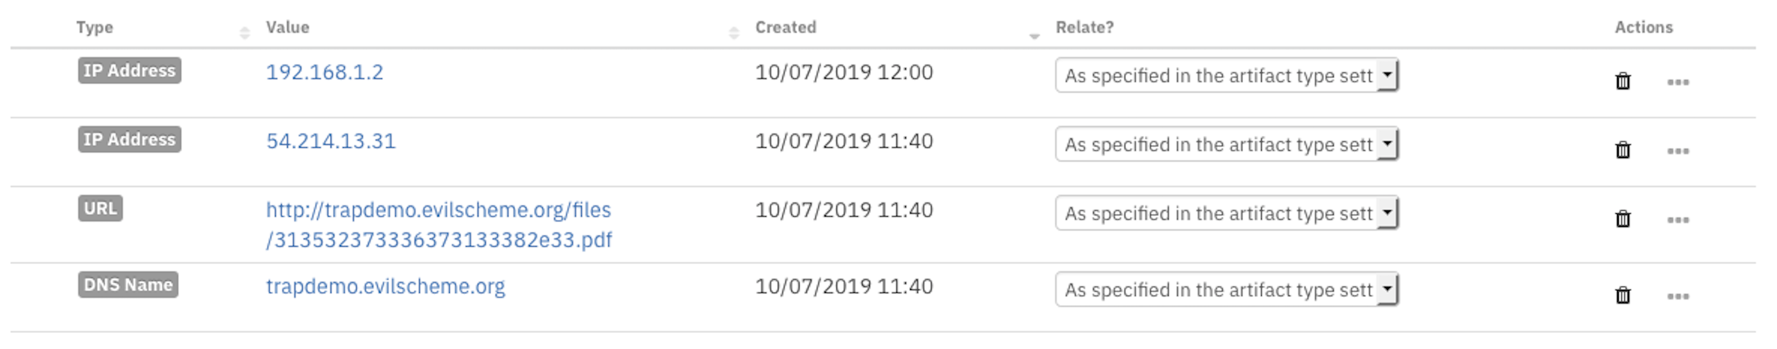The width and height of the screenshot is (1777, 349).
Task: Delete the 54.214.13.31 artifact via trash icon
Action: click(1623, 150)
